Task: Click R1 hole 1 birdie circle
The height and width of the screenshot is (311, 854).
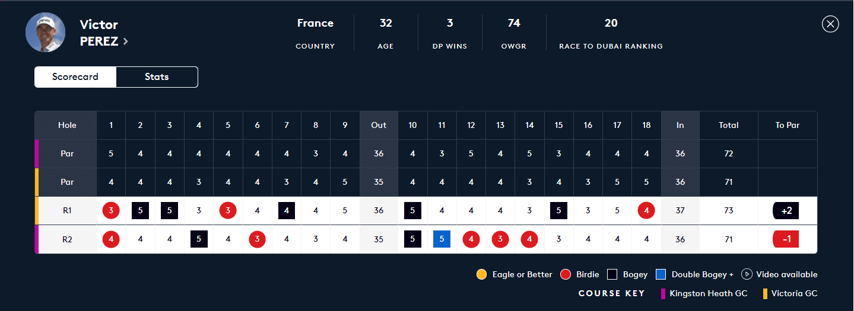Action: tap(111, 210)
